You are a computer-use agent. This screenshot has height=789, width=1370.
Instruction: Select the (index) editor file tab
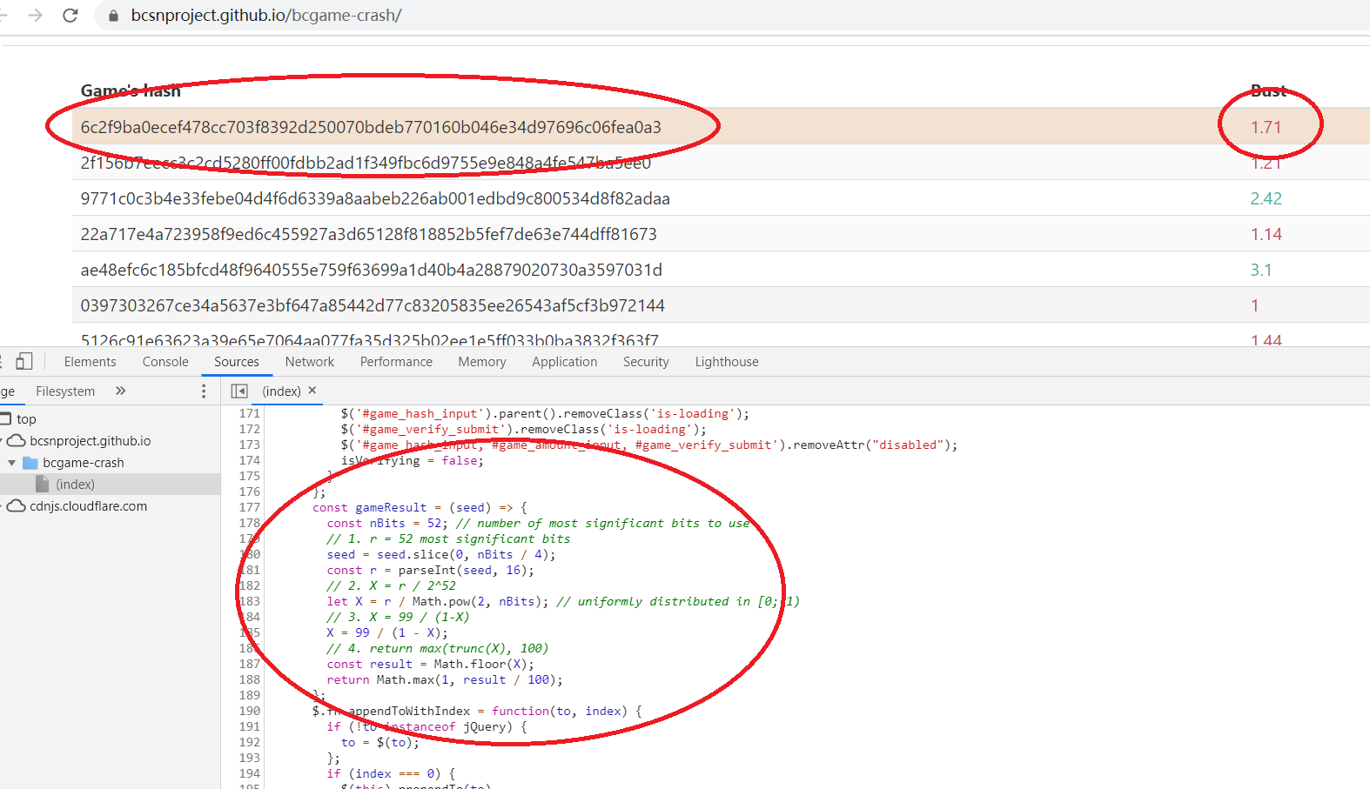click(281, 391)
